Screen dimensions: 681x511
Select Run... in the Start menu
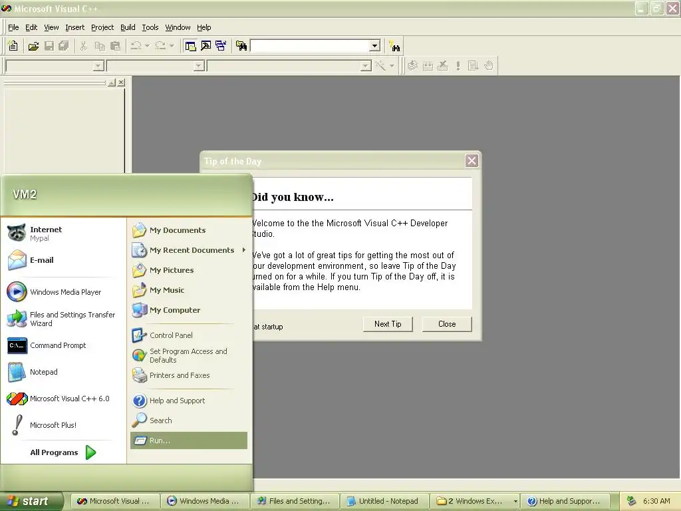point(188,440)
